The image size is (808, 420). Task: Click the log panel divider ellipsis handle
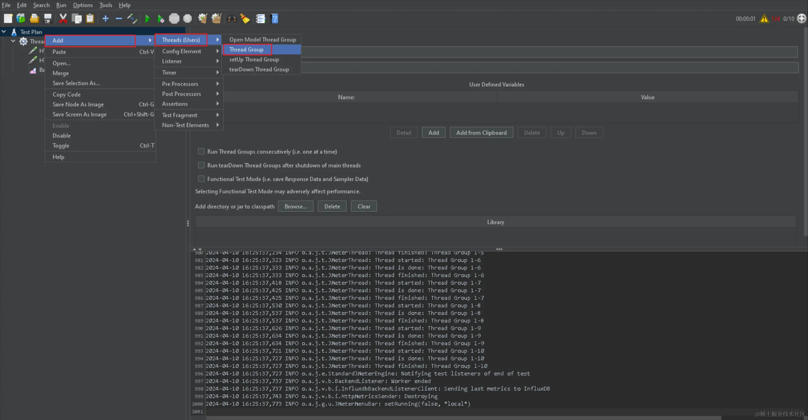click(x=499, y=249)
